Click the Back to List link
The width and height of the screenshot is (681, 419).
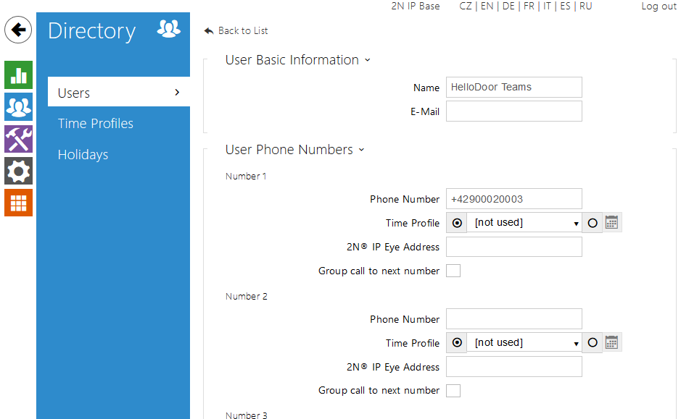coord(236,30)
